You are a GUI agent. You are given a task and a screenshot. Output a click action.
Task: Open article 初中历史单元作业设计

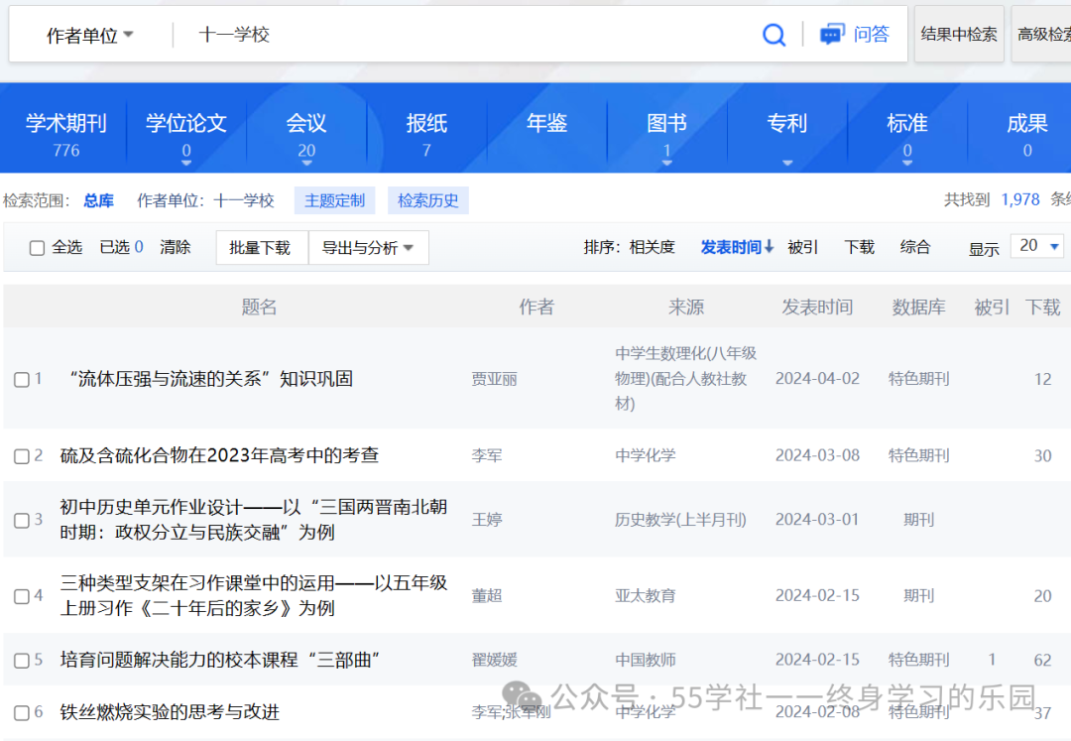(x=254, y=520)
